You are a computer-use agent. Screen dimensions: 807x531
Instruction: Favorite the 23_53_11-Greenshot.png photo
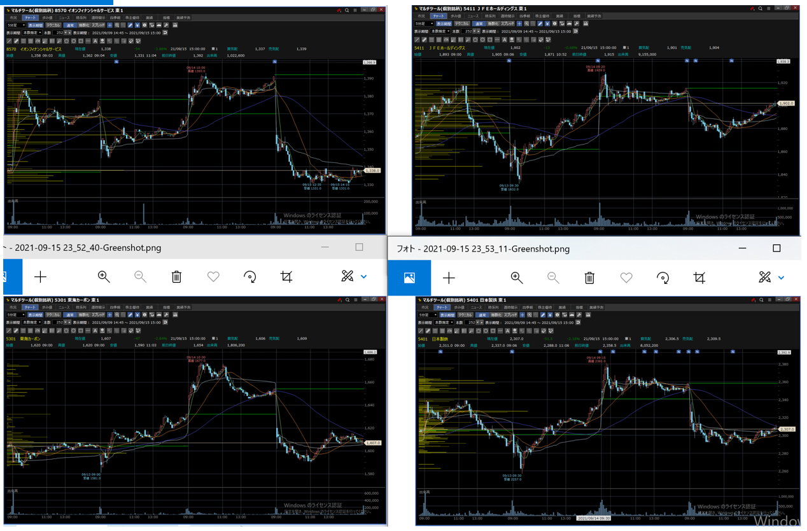626,278
